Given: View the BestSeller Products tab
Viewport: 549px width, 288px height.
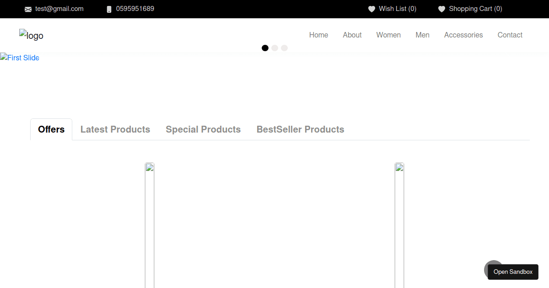Looking at the screenshot, I should pos(300,129).
